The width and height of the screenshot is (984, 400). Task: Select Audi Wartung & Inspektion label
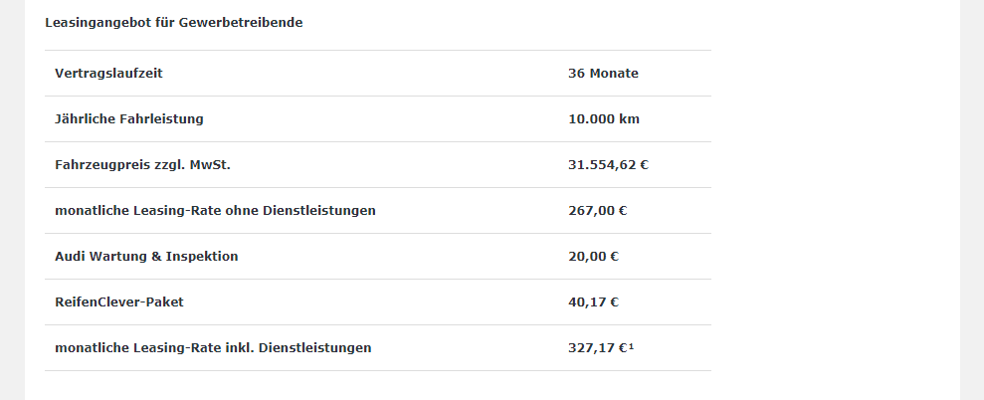point(146,257)
